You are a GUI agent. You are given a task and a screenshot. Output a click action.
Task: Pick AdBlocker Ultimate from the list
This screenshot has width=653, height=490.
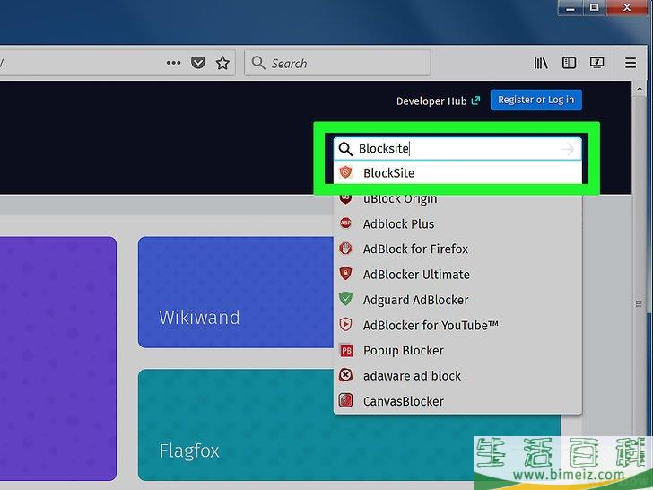pyautogui.click(x=457, y=275)
